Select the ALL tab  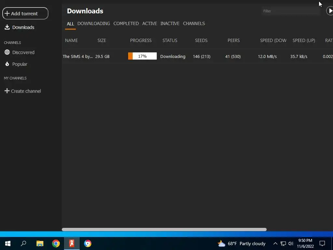70,23
